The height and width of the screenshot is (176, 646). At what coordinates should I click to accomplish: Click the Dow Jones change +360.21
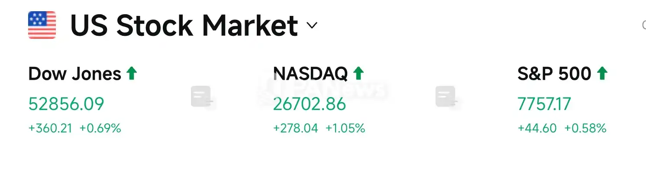[x=50, y=128]
